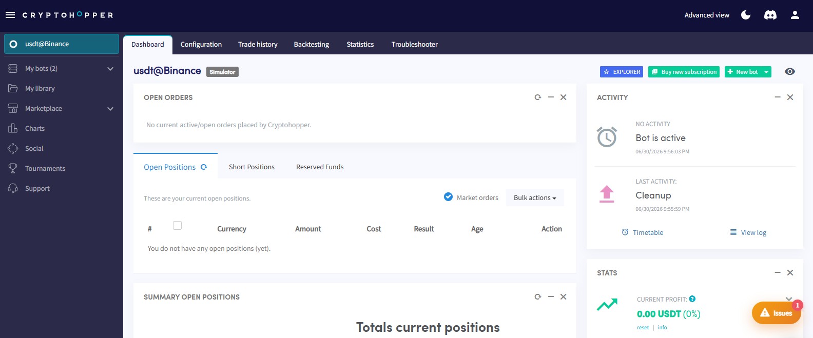Click the Cryptohopper logo
This screenshot has width=813, height=338.
point(68,15)
